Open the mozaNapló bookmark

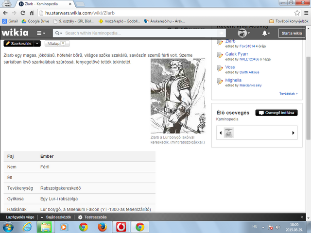click(x=120, y=21)
